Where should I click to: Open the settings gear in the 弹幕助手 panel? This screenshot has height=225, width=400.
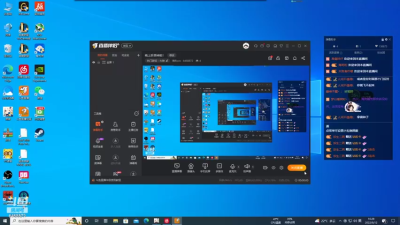click(386, 39)
